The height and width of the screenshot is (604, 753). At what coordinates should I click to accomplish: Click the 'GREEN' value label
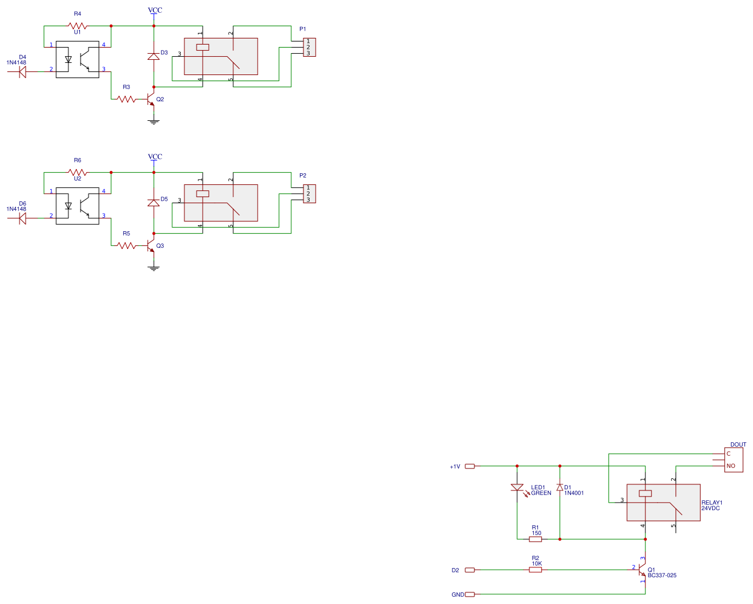tap(541, 493)
